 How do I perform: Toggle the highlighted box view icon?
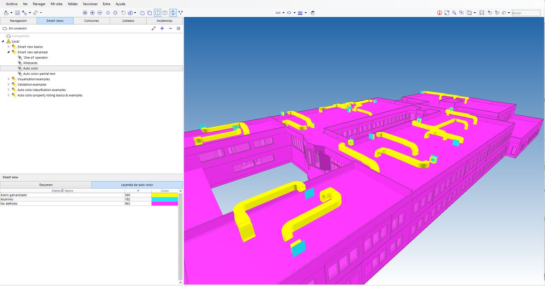point(157,13)
